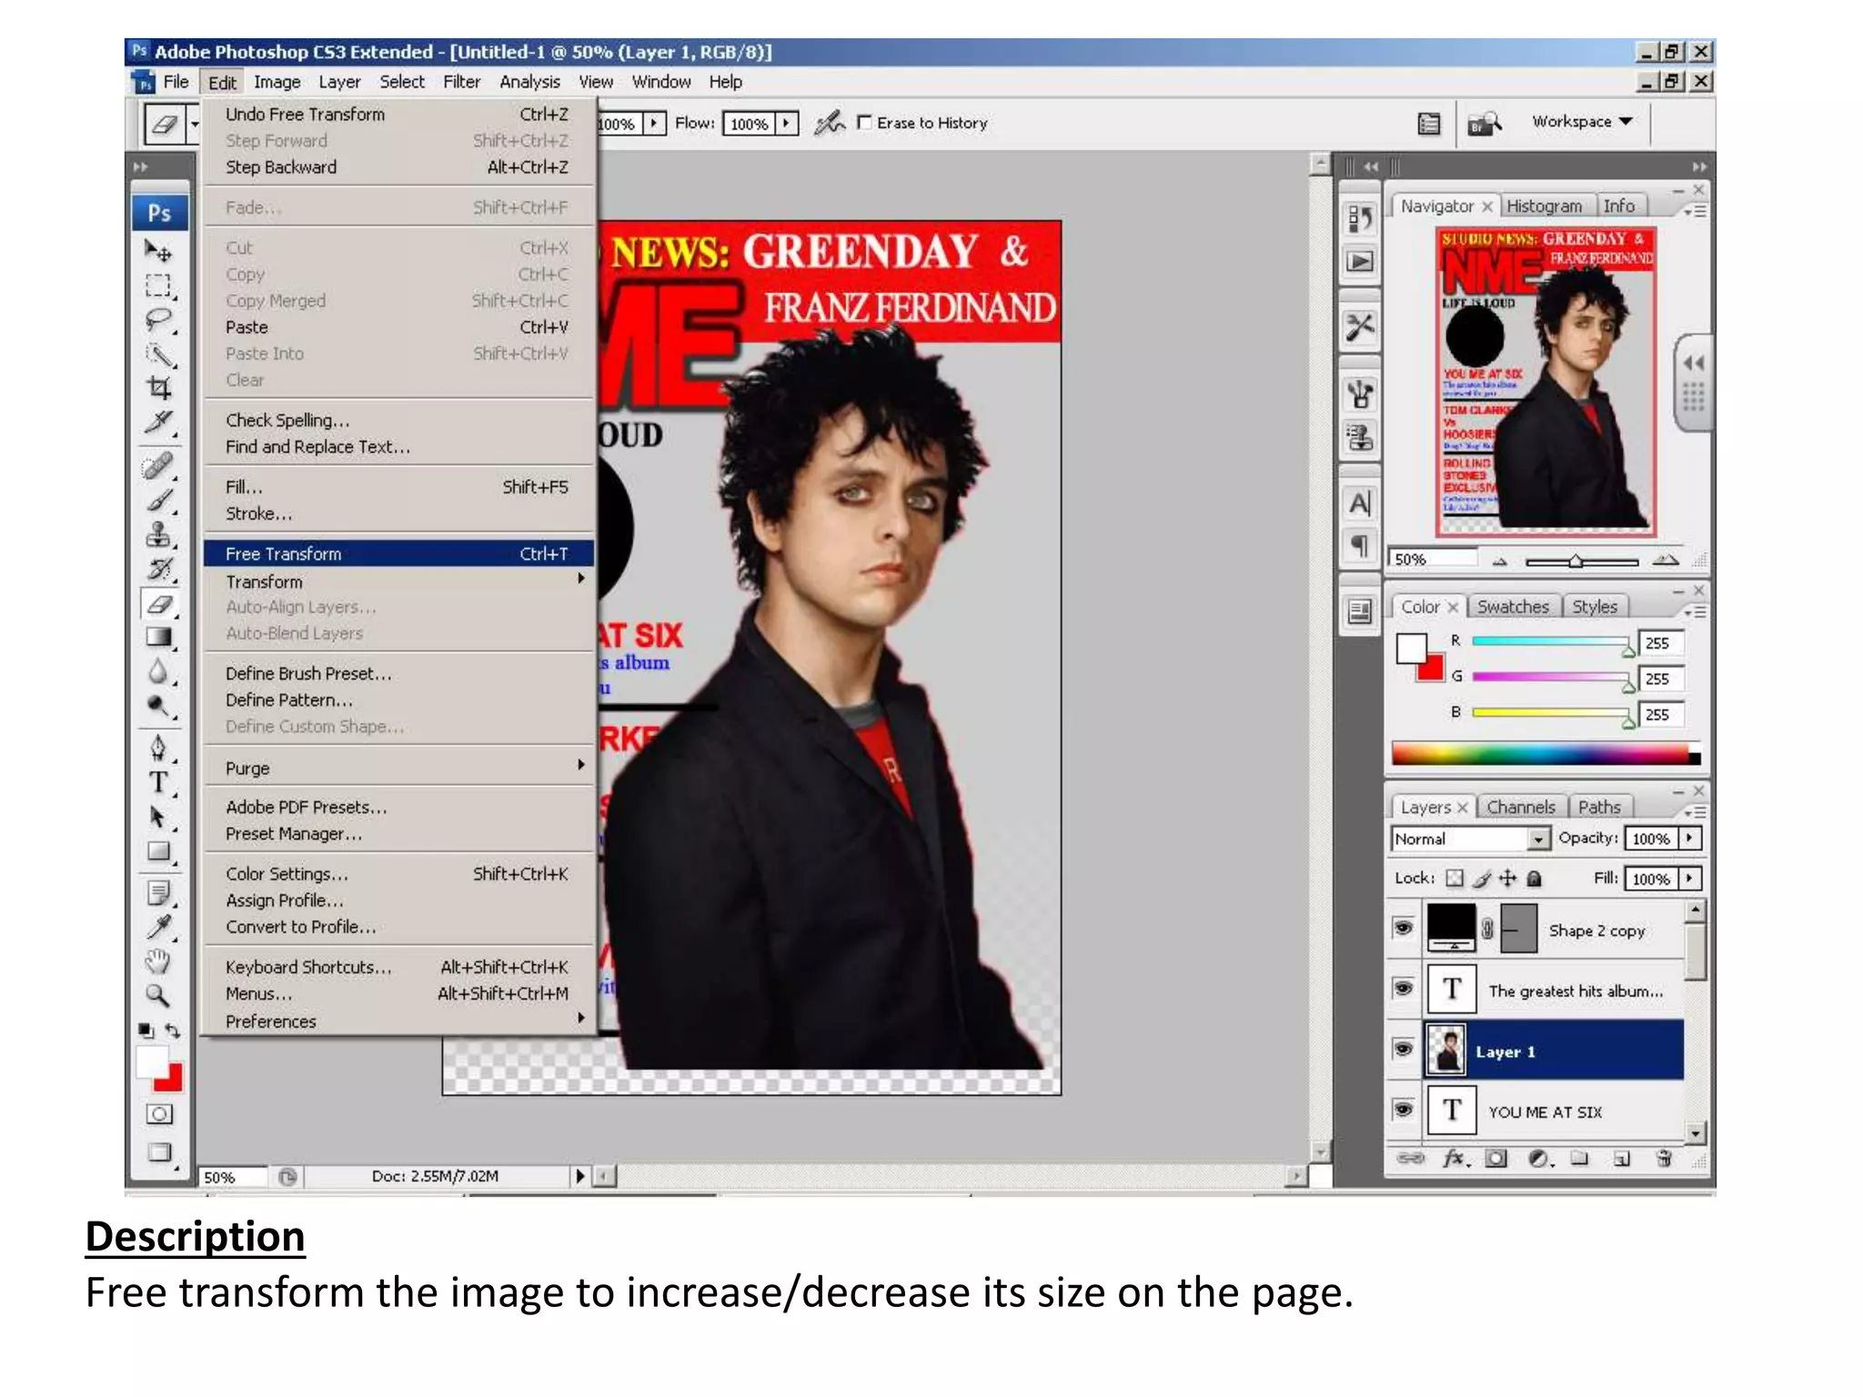
Task: Switch to the Channels tab
Action: click(x=1520, y=807)
